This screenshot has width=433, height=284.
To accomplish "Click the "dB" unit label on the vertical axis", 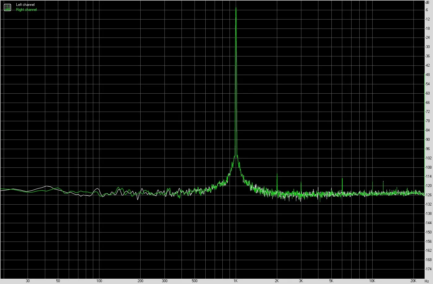I will [427, 2].
